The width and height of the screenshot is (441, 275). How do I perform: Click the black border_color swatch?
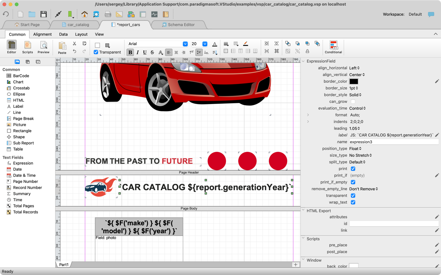(354, 81)
